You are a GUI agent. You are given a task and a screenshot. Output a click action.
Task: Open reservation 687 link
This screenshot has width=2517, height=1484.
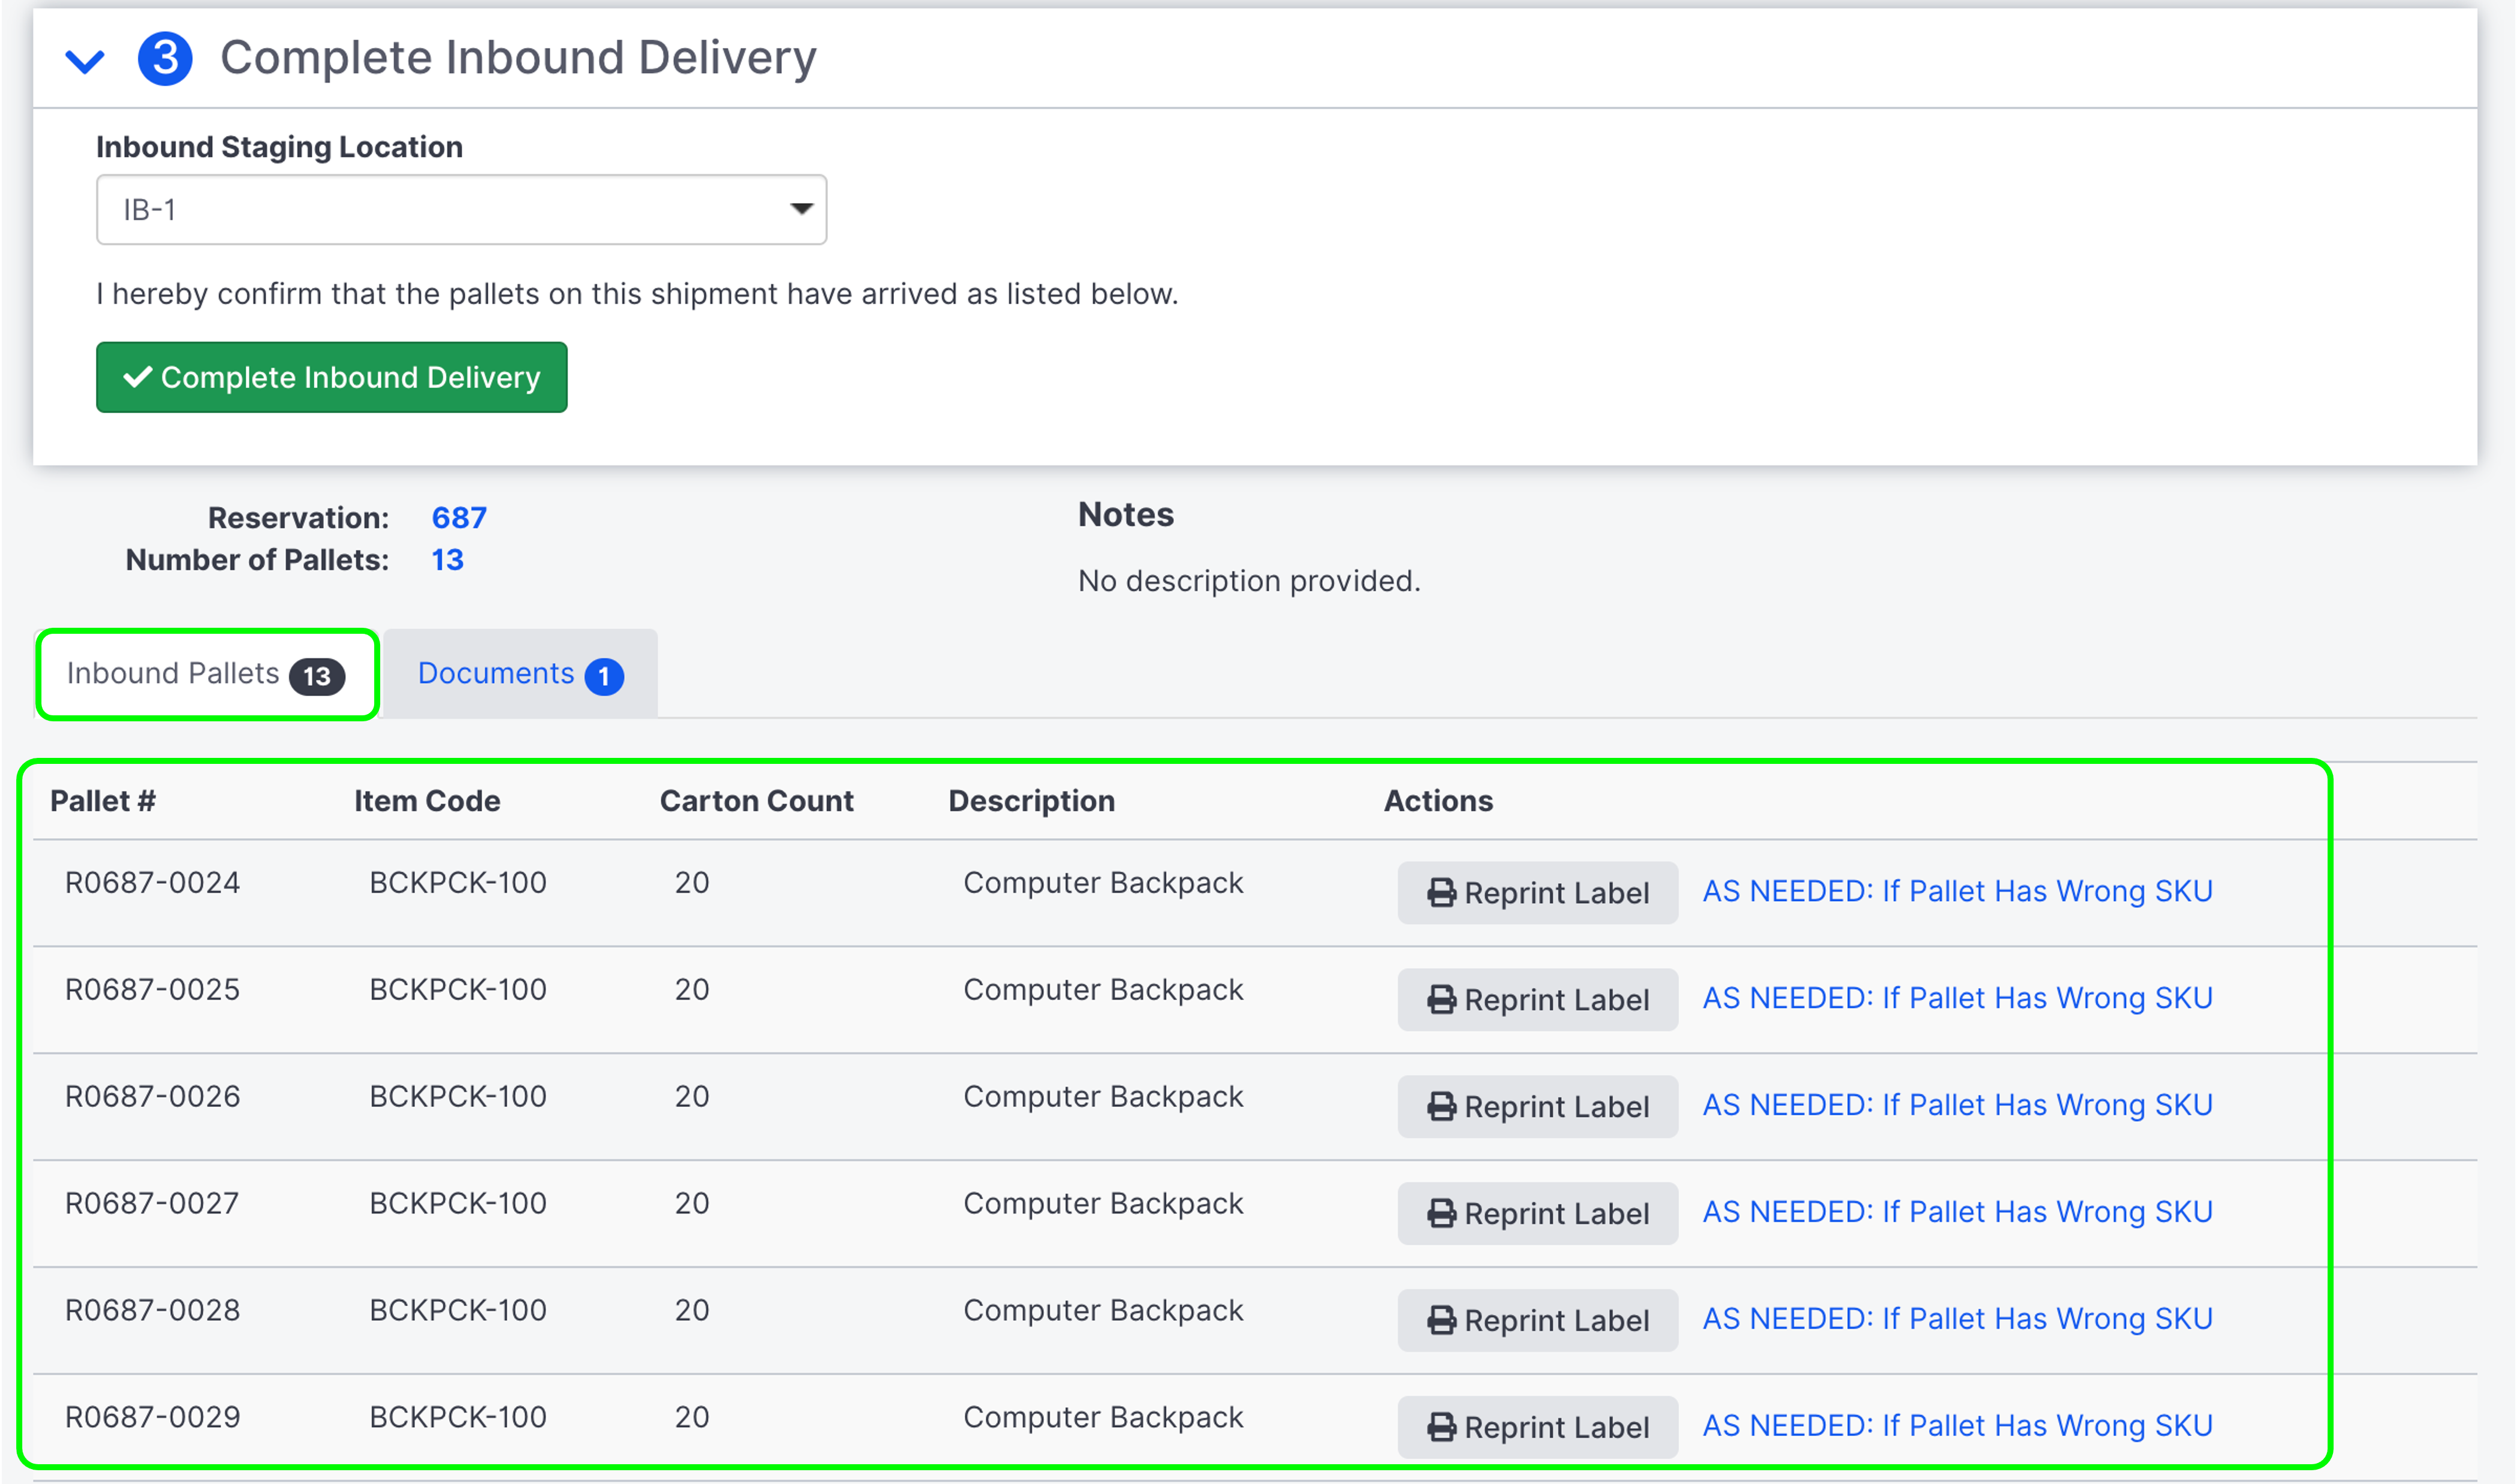pyautogui.click(x=459, y=518)
